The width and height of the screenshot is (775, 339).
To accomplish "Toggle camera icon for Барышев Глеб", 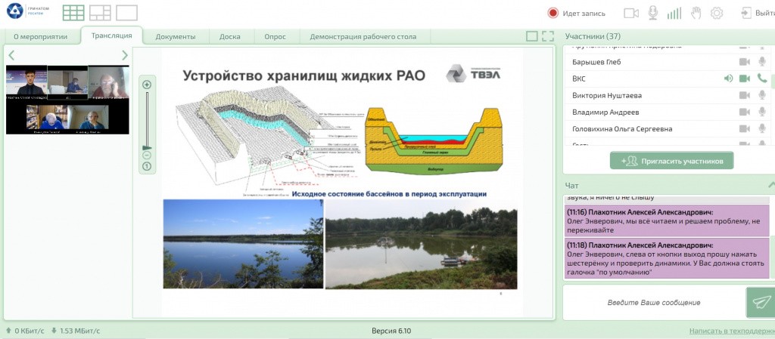I will pyautogui.click(x=745, y=62).
